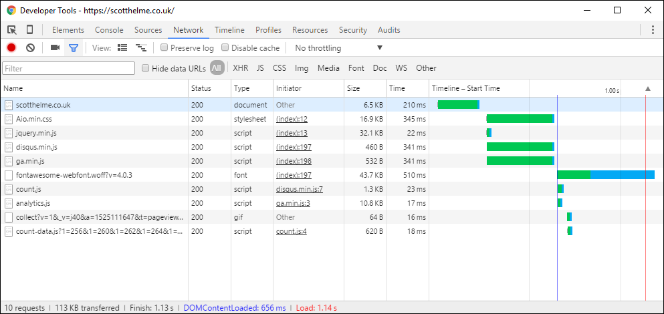
Task: Toggle the filter funnel icon
Action: point(74,48)
